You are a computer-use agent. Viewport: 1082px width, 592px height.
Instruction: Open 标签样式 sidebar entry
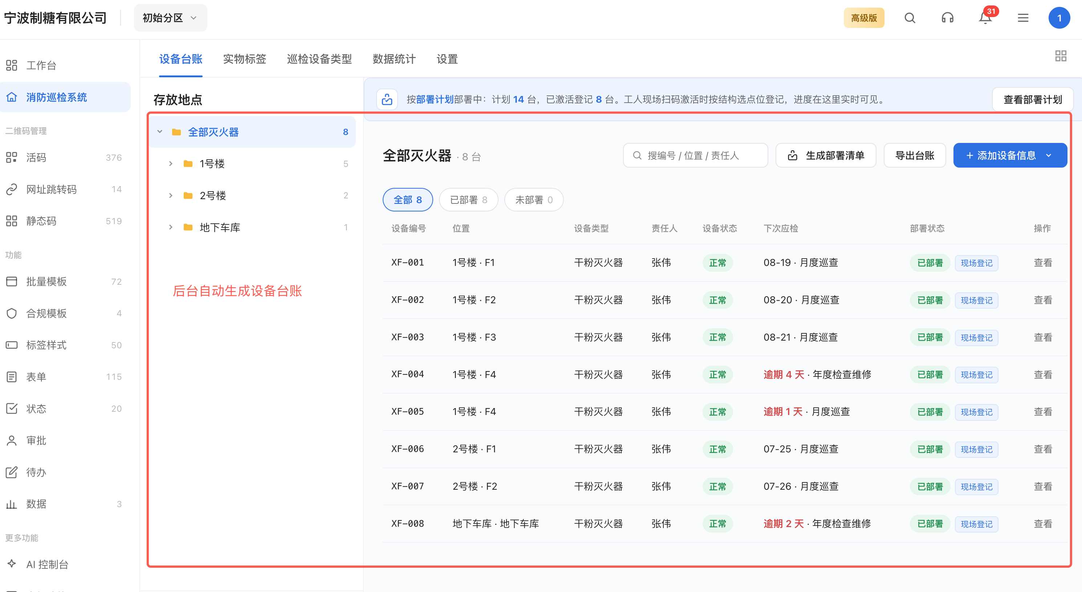tap(65, 345)
